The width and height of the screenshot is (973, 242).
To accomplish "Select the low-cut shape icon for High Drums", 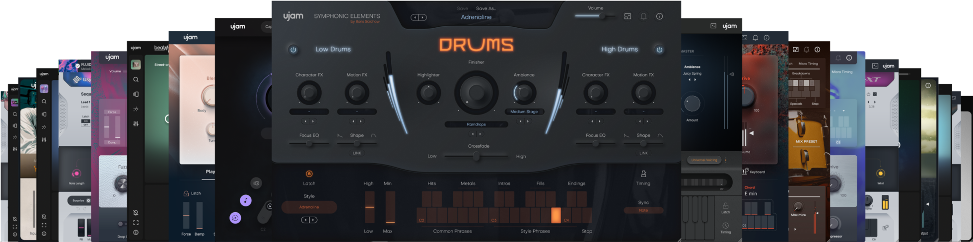I will click(x=626, y=135).
